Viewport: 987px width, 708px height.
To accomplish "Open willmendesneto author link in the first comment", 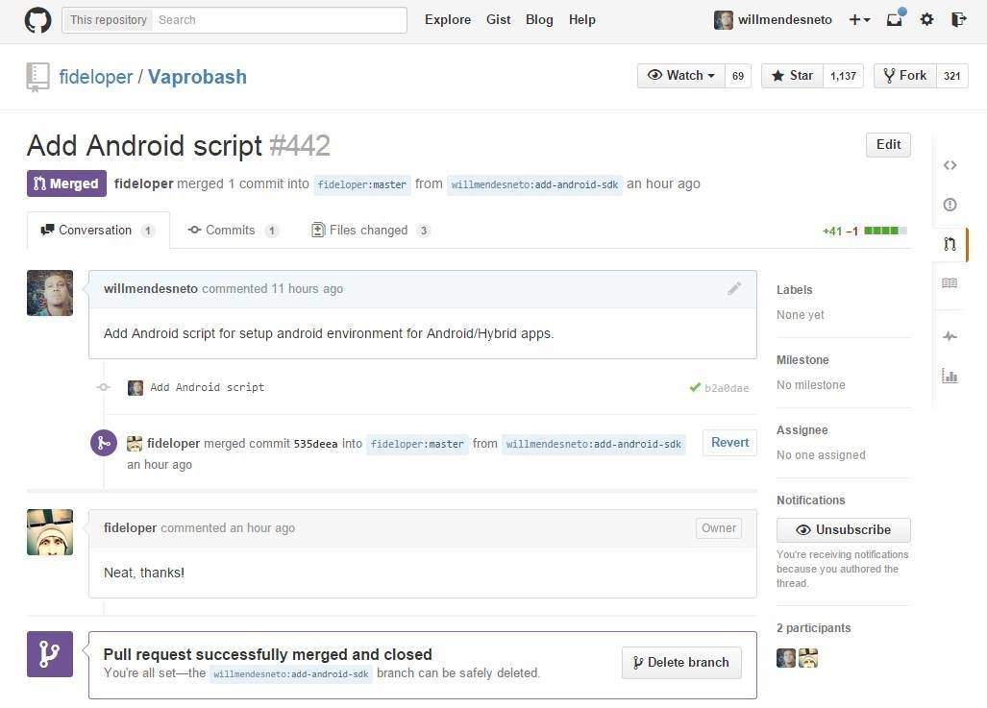I will click(151, 289).
